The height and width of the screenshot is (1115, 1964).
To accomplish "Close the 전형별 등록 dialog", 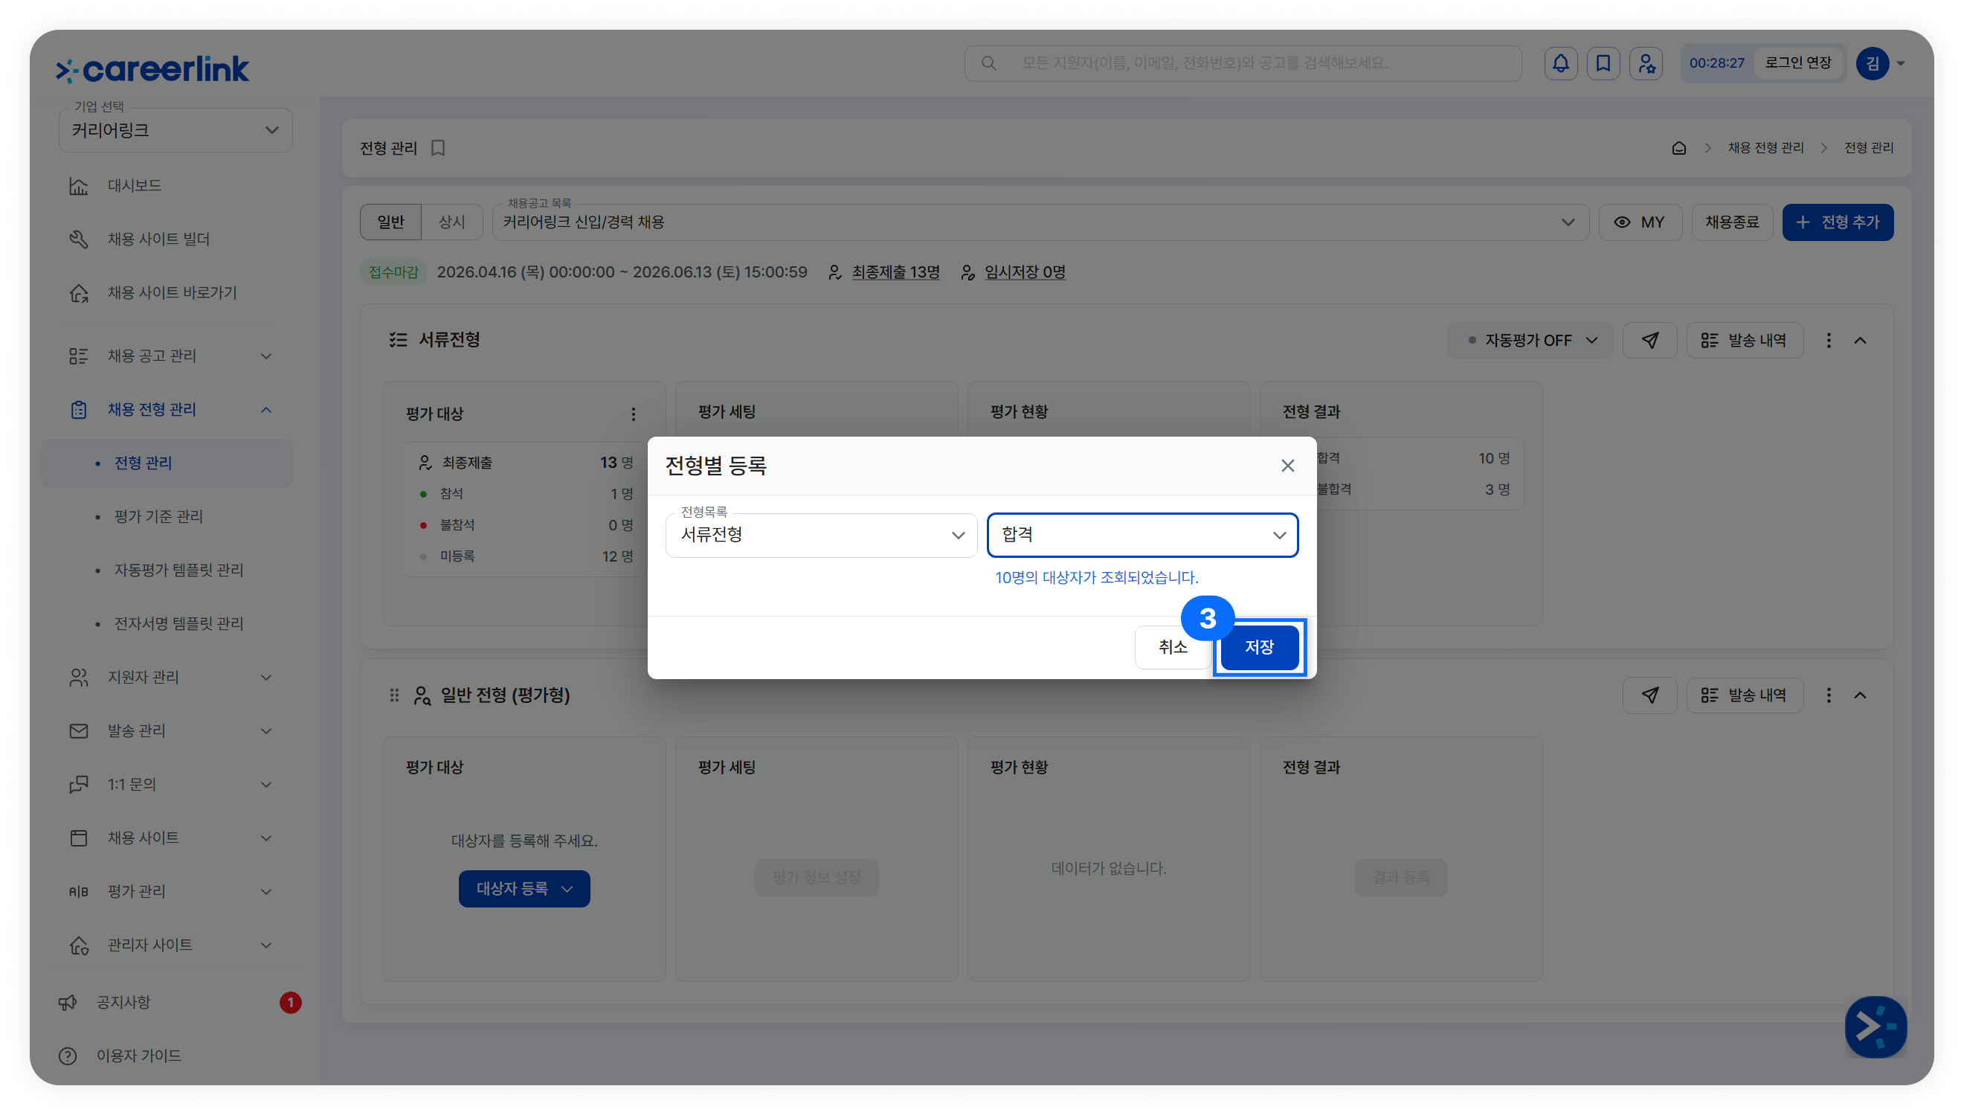I will [x=1288, y=466].
